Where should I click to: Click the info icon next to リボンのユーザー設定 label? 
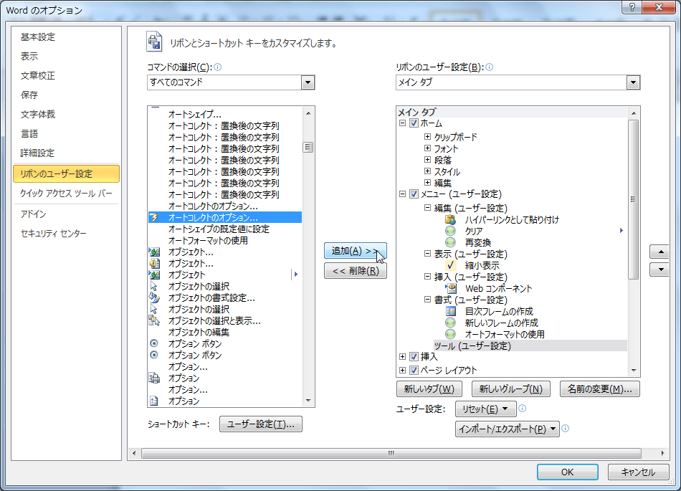tap(489, 67)
